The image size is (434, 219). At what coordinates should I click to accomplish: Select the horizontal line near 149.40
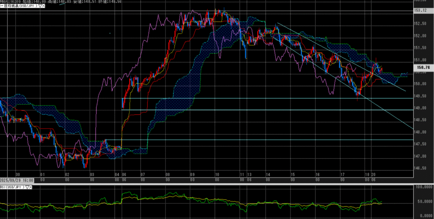click(x=254, y=98)
